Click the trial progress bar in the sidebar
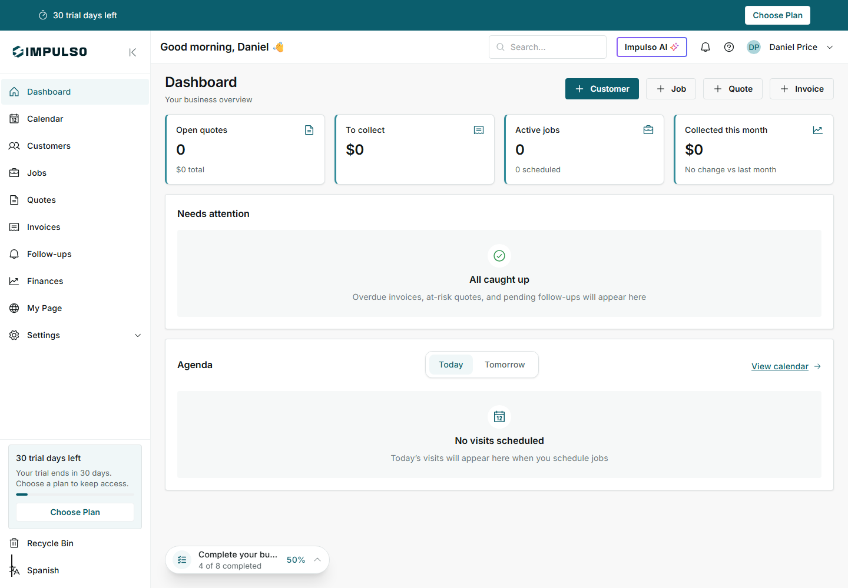The image size is (848, 588). tap(75, 495)
